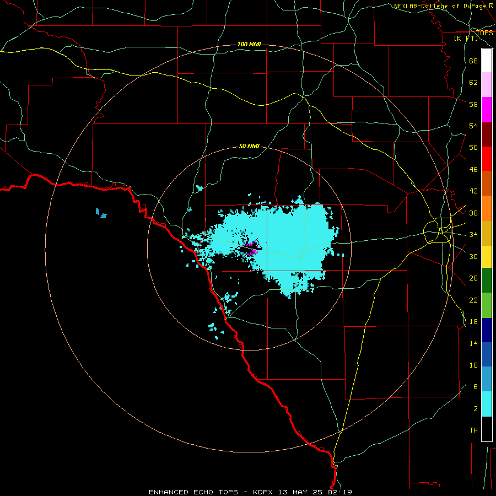Click the dark red 54 kft swatch
The height and width of the screenshot is (496, 496).
click(487, 134)
